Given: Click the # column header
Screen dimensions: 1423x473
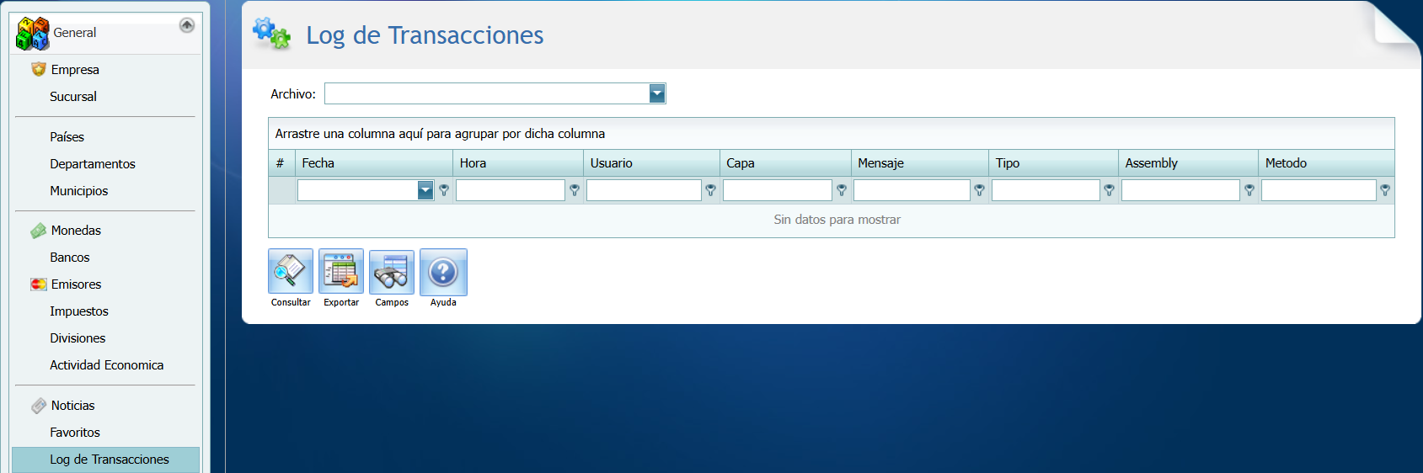Looking at the screenshot, I should click(281, 163).
